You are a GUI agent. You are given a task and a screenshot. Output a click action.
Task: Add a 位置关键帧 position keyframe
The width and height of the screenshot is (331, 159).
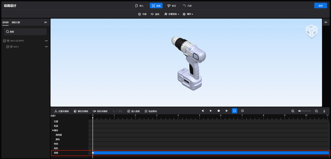click(62, 111)
